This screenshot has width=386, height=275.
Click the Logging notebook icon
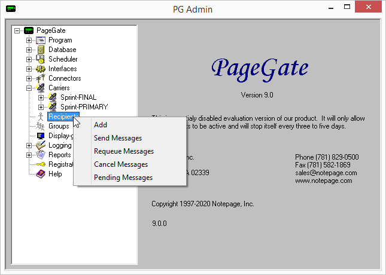click(41, 145)
